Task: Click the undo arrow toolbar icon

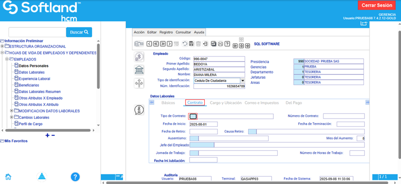Action: (x=185, y=44)
